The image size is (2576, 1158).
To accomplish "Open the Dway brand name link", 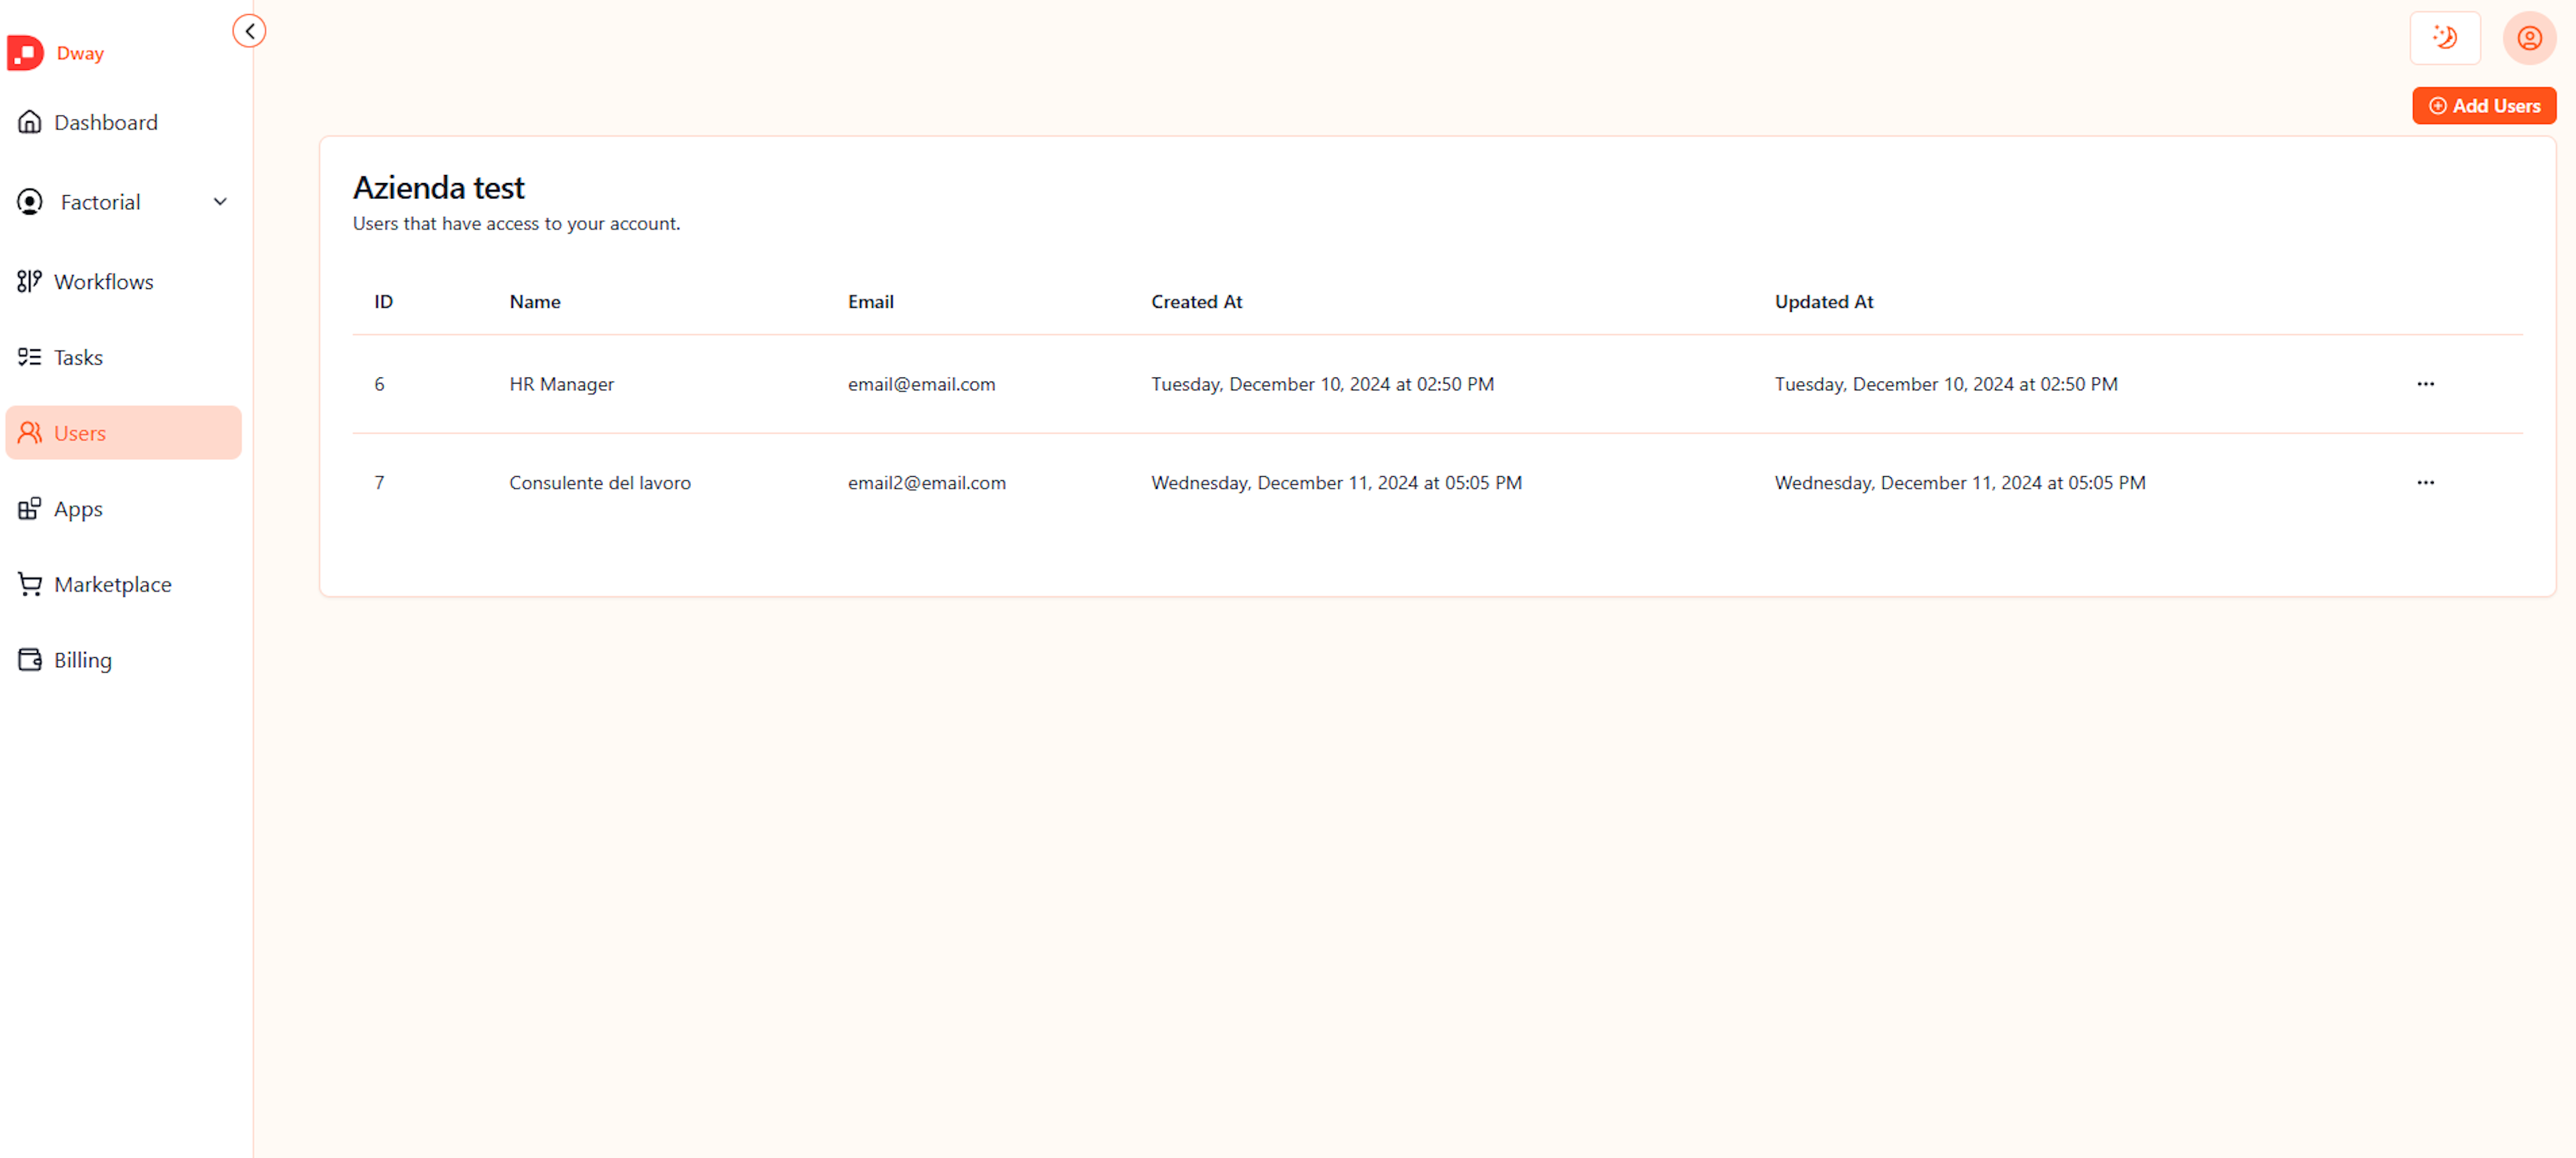I will 80,53.
